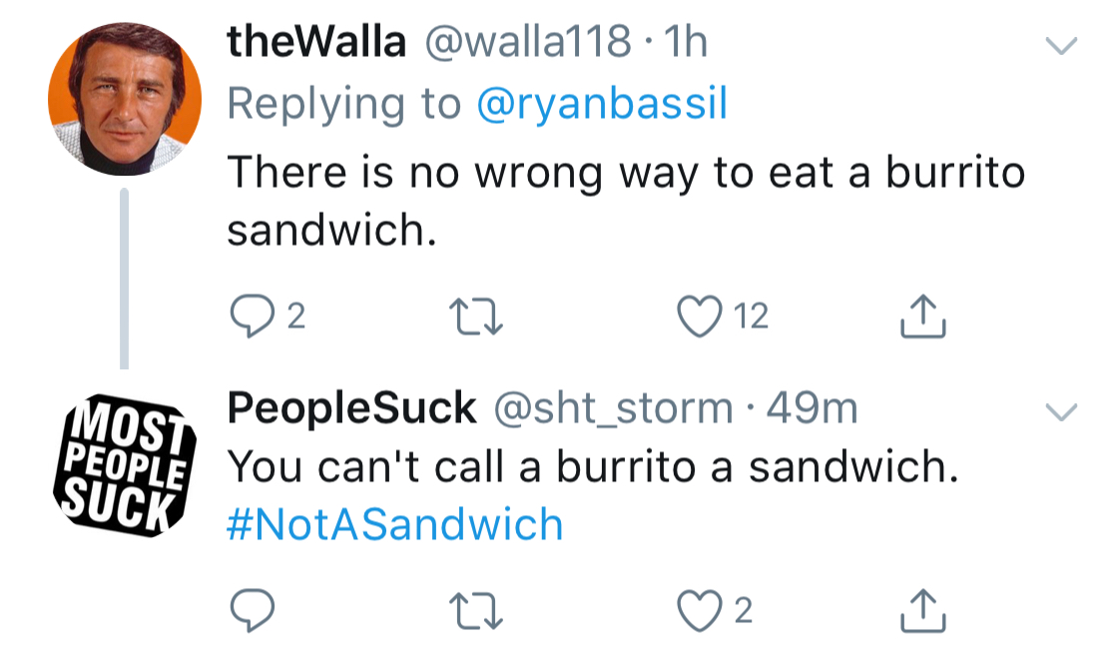Open theWalla display name profile
Screen dimensions: 1110x654
click(317, 42)
